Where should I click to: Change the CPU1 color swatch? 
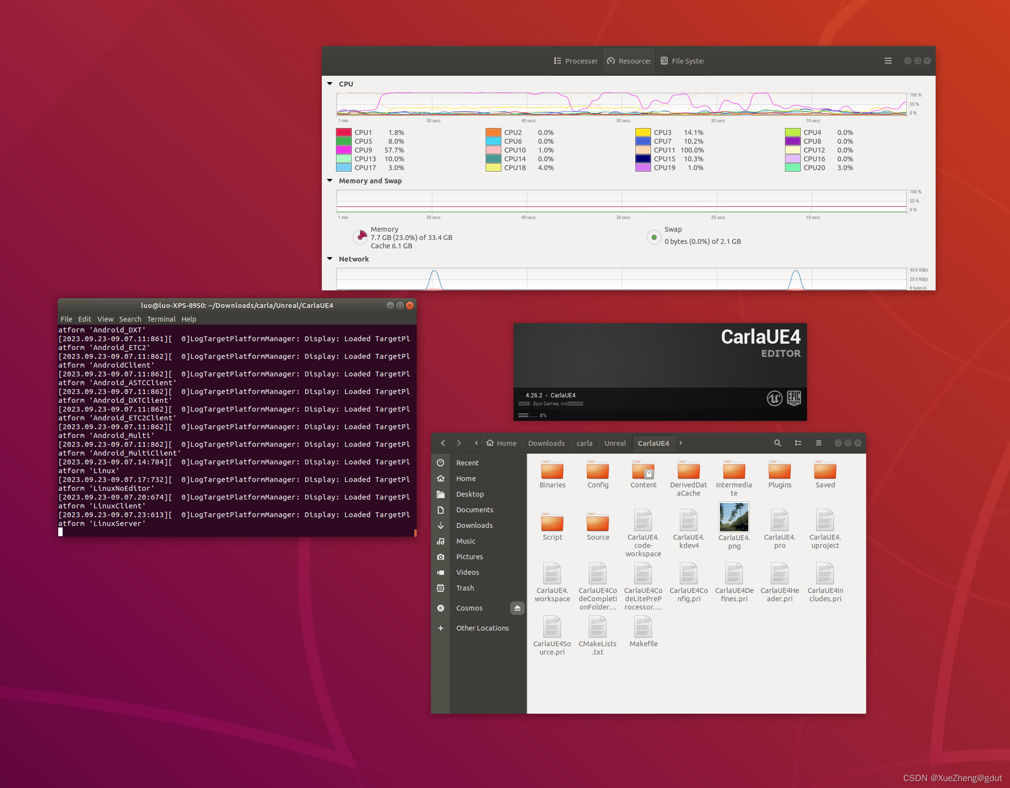pos(344,132)
